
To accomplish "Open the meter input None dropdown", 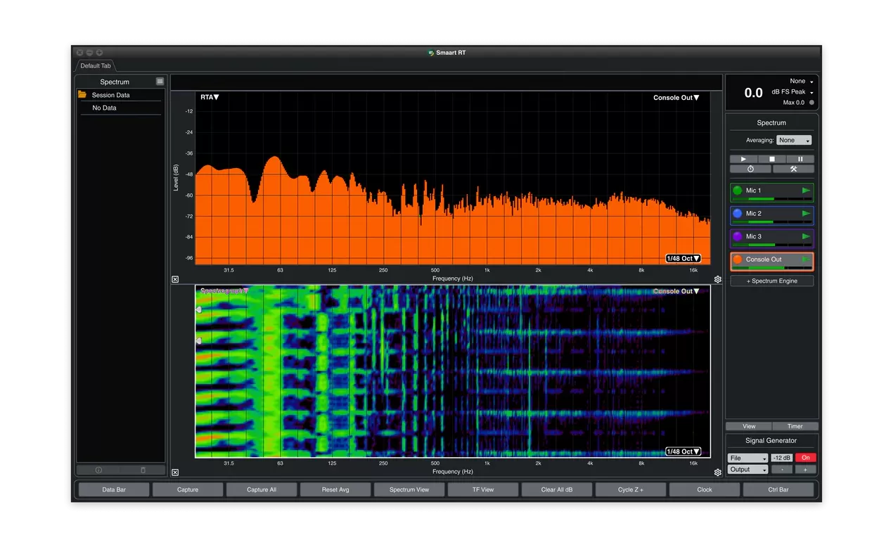I will [801, 82].
